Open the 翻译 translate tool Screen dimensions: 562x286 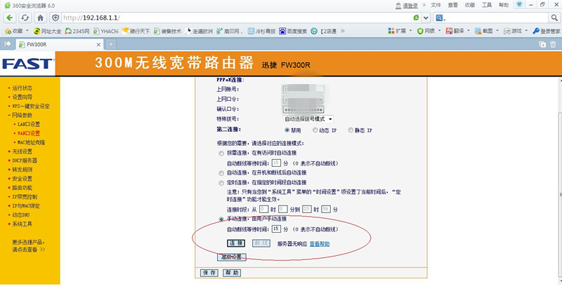455,31
